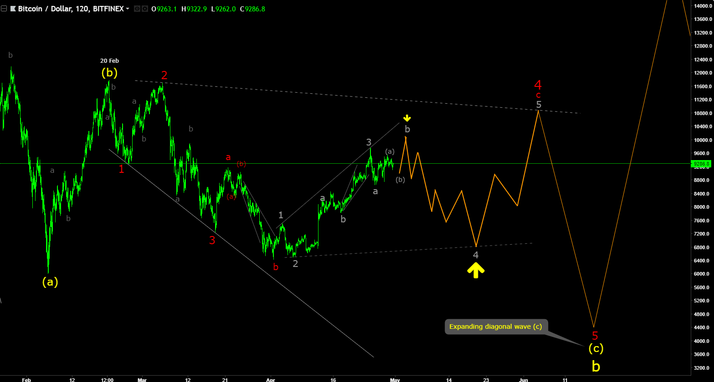Select the red 2 wave label at March top
The height and width of the screenshot is (382, 714).
[x=164, y=75]
